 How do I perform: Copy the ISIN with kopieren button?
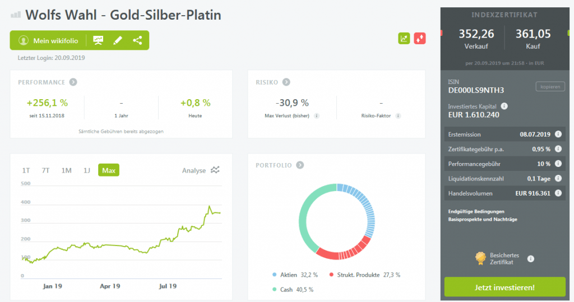pos(550,86)
